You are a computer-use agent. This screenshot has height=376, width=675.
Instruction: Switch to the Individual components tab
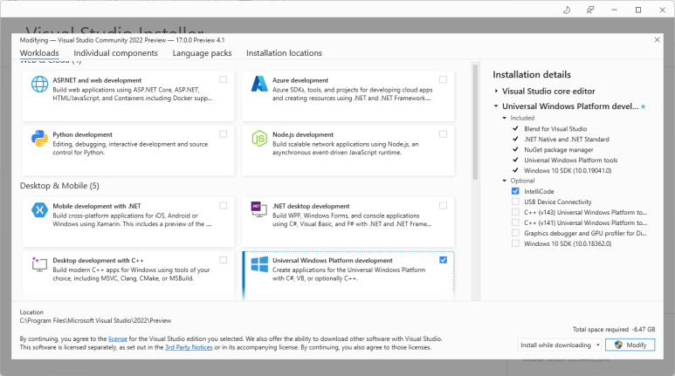click(x=115, y=53)
